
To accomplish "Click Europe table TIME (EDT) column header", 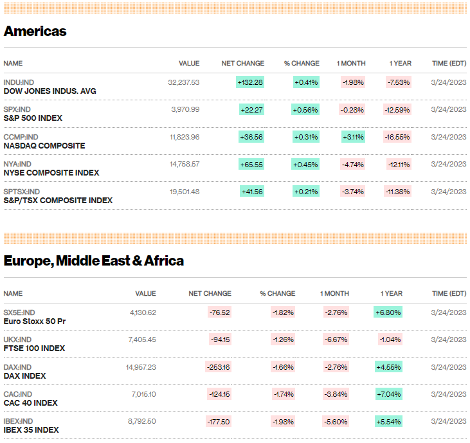I will coord(449,293).
